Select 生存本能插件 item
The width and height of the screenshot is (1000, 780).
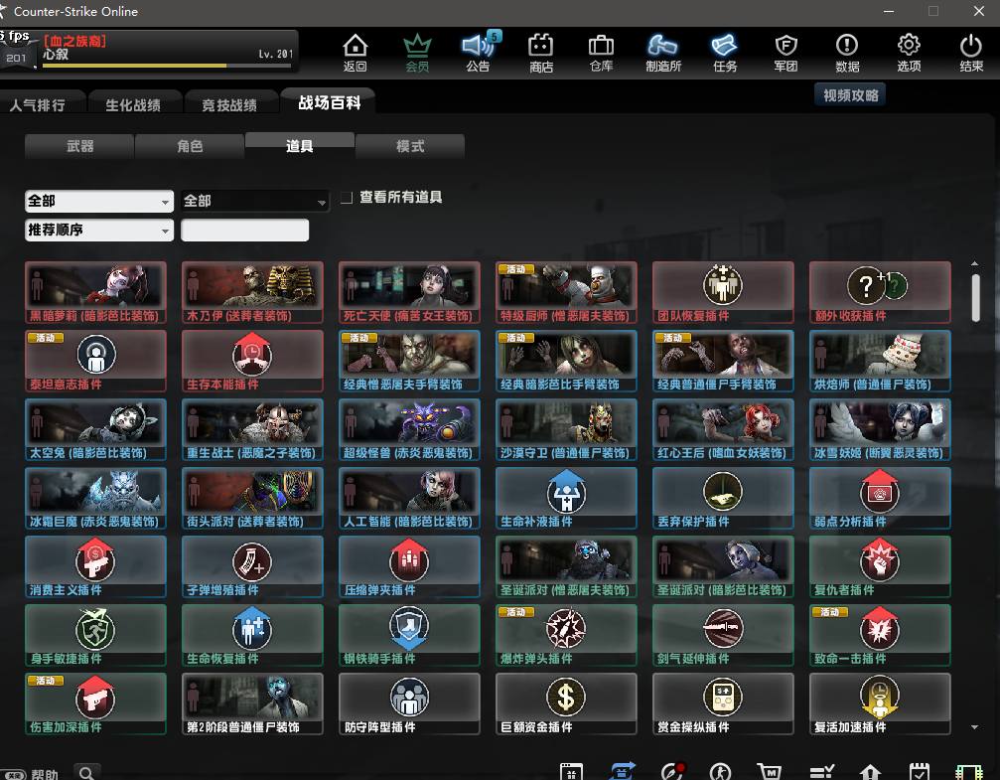tap(252, 361)
